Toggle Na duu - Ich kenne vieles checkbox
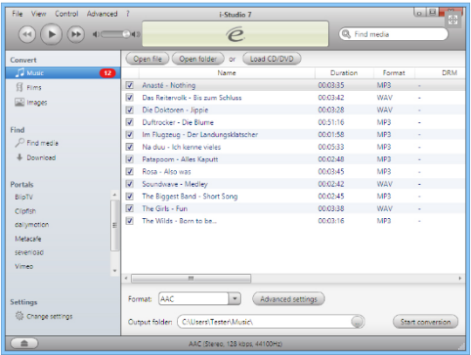Screen dimensions: 471x355 coord(129,147)
